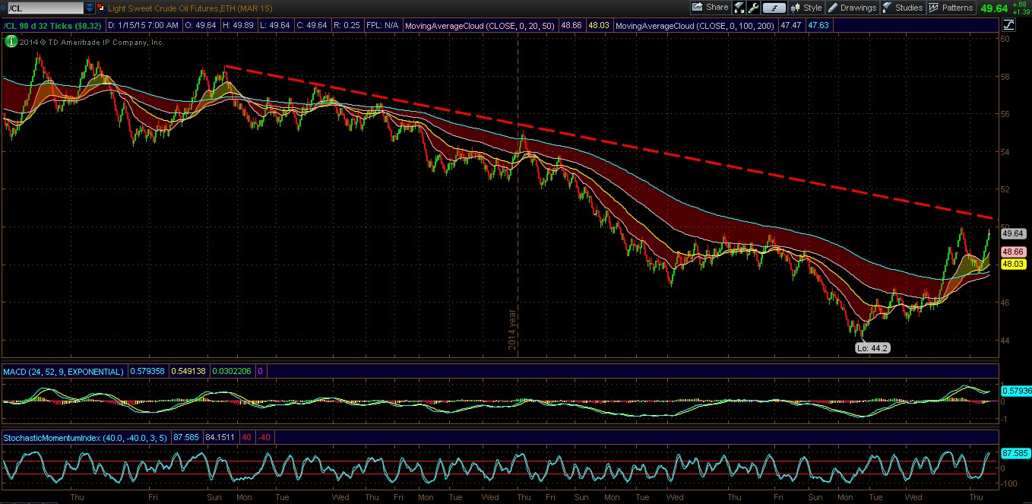Click the '2014 year' vertical marker label
1032x504 pixels.
(512, 329)
